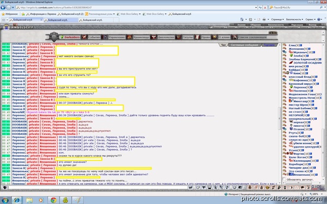This screenshot has width=327, height=204.
Task: Switch to the Системные сообщения chat tab
Action: (244, 45)
